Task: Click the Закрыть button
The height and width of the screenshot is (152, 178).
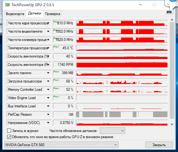Action: coord(159,145)
